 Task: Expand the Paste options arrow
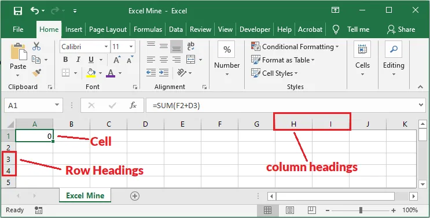pos(18,75)
